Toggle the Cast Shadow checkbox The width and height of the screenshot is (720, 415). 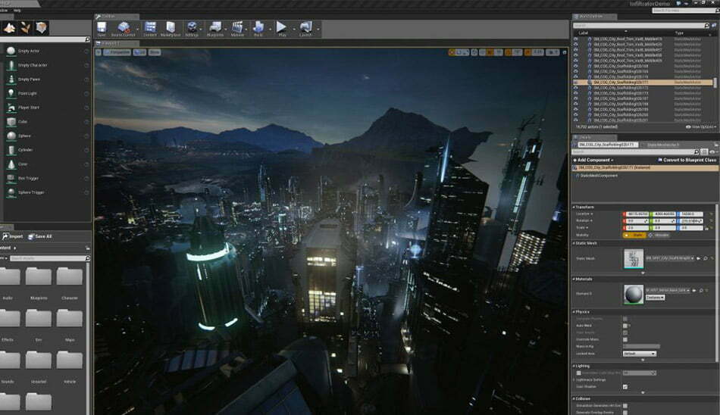pyautogui.click(x=625, y=387)
